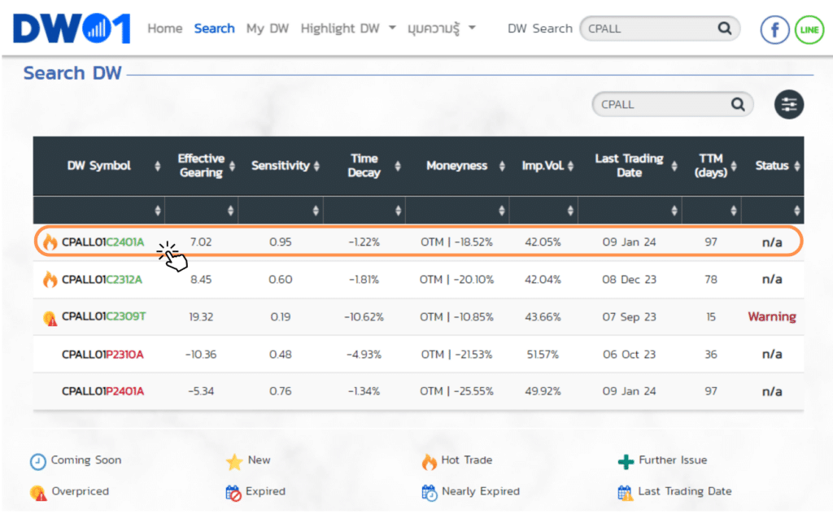Open the My DW menu item
This screenshot has width=833, height=514.
click(x=268, y=28)
